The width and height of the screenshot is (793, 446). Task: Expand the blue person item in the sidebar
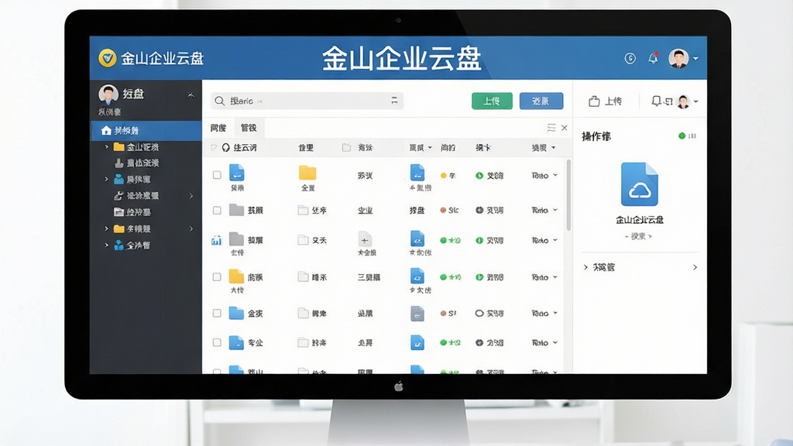pos(106,180)
